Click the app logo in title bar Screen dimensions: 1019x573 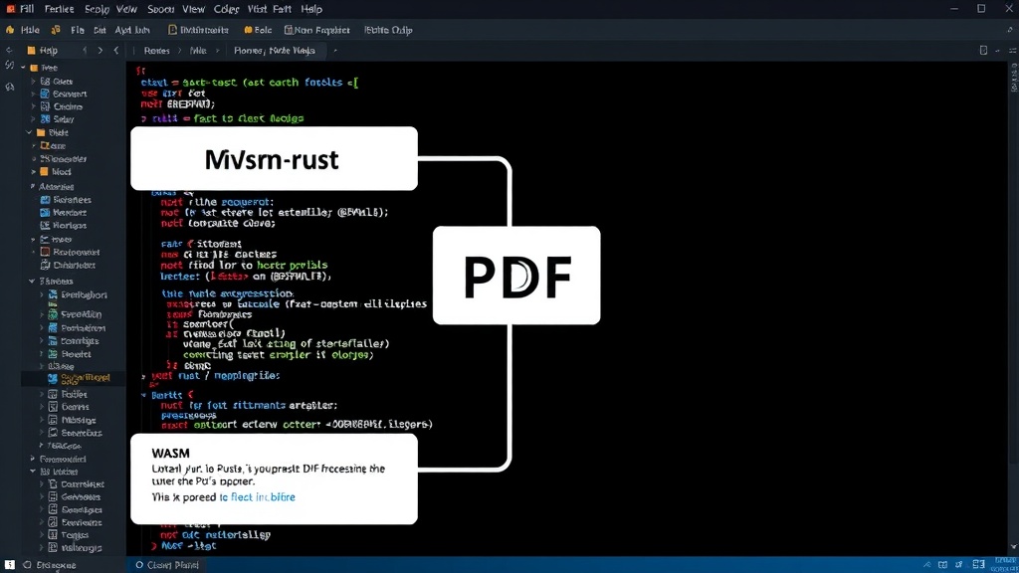coord(10,9)
